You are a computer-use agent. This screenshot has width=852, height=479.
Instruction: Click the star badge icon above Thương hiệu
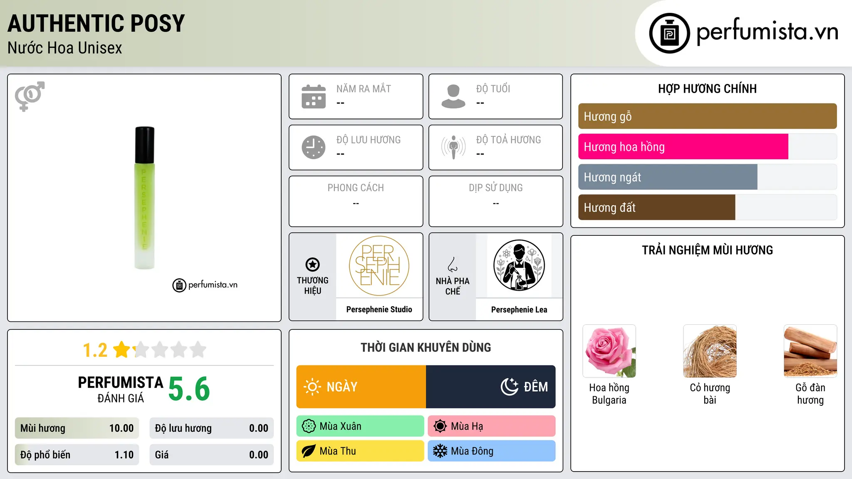312,264
